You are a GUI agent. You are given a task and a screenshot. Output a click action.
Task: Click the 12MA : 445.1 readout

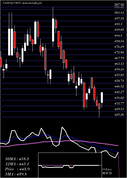click(x=17, y=164)
